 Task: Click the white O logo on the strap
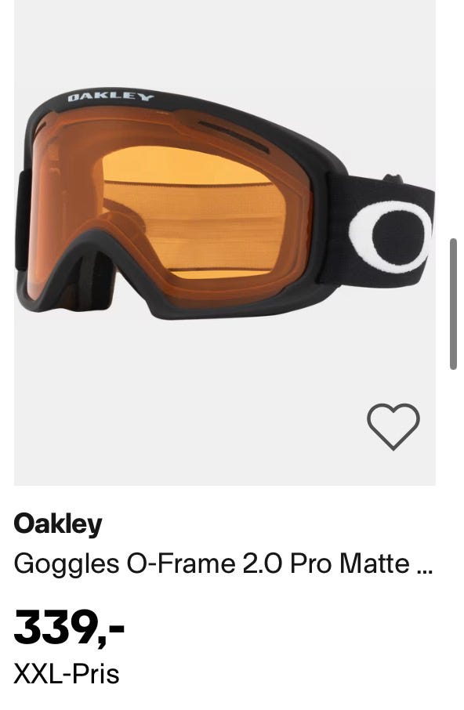(x=390, y=237)
